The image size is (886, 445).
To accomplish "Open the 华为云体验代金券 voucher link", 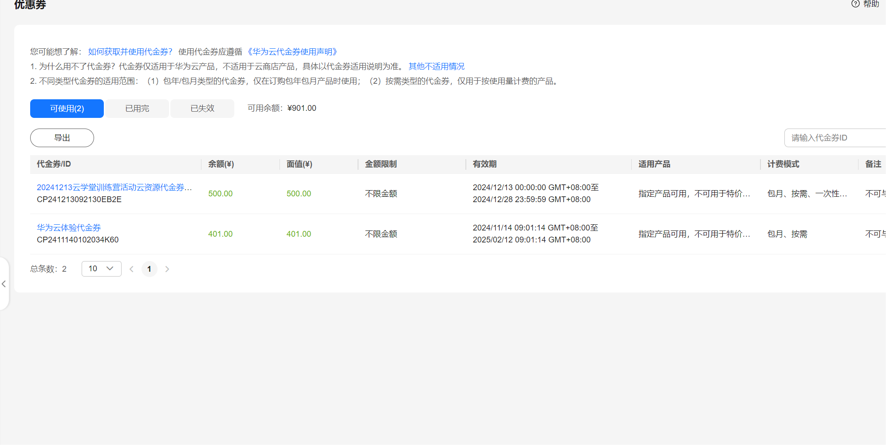I will 69,228.
